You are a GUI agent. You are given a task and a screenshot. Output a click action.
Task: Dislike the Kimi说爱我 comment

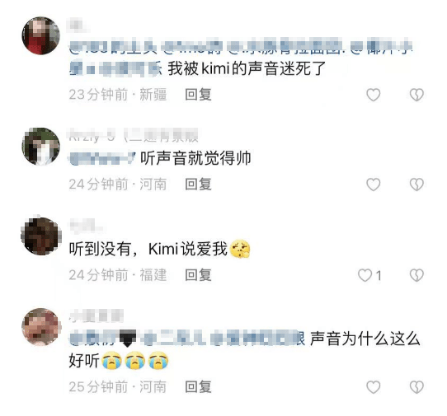[x=416, y=275]
